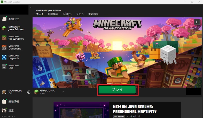Mute the launcher sound speaker icon
Screen dimensions: 203x118
click(28, 92)
